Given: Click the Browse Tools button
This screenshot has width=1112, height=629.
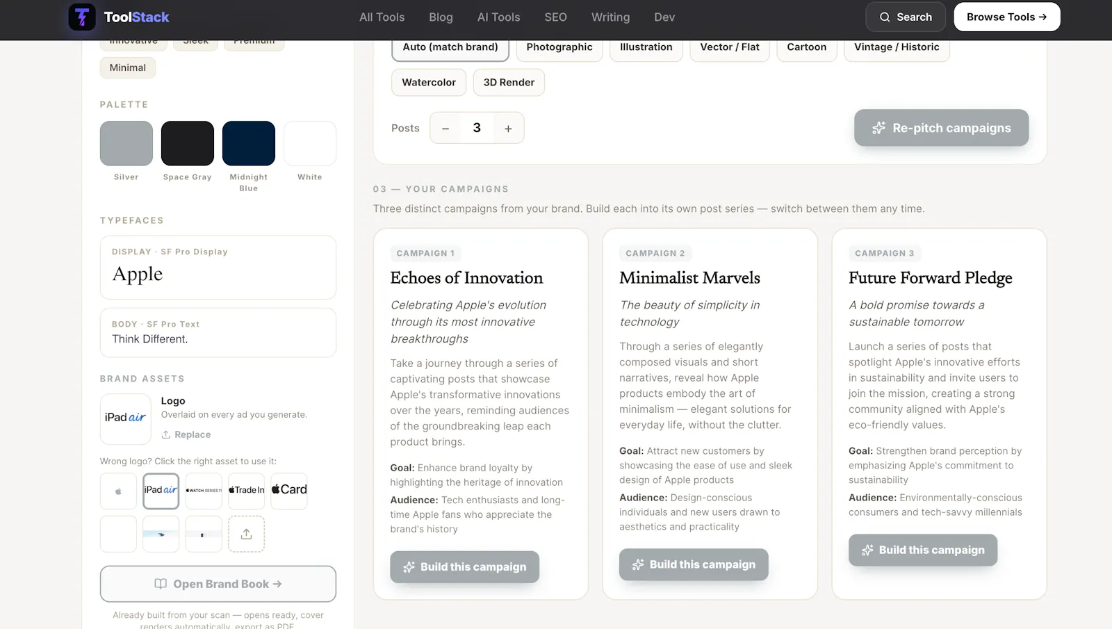Looking at the screenshot, I should [1006, 17].
